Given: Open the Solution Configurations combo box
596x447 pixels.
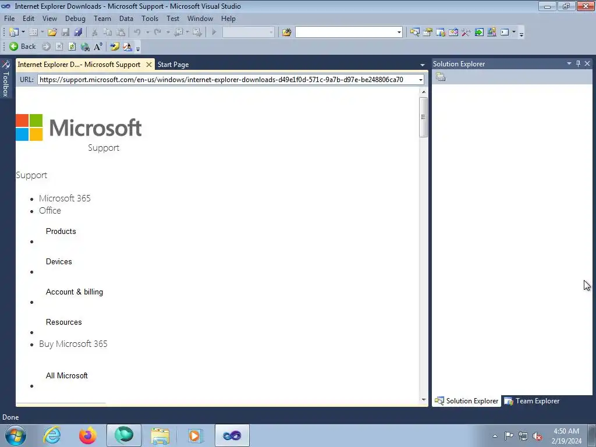Looking at the screenshot, I should tap(248, 33).
